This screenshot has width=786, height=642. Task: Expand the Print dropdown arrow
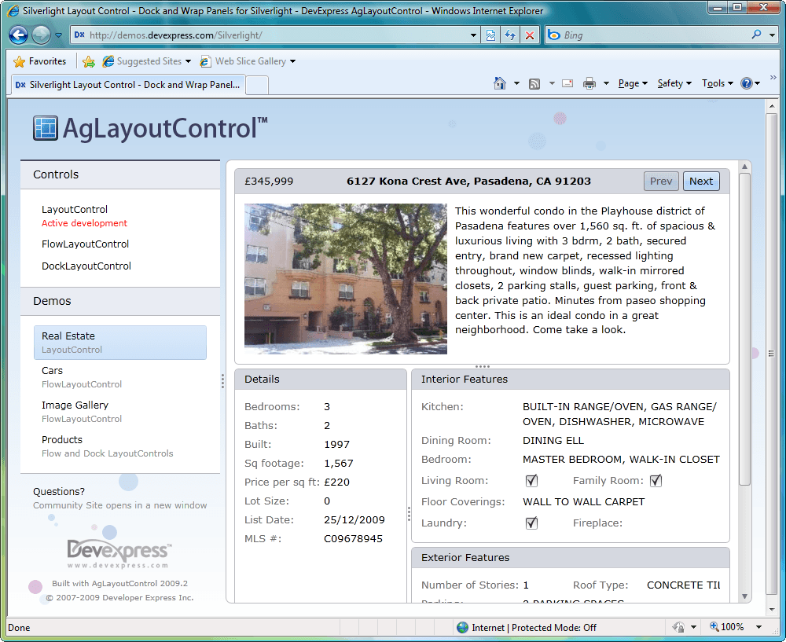[606, 83]
